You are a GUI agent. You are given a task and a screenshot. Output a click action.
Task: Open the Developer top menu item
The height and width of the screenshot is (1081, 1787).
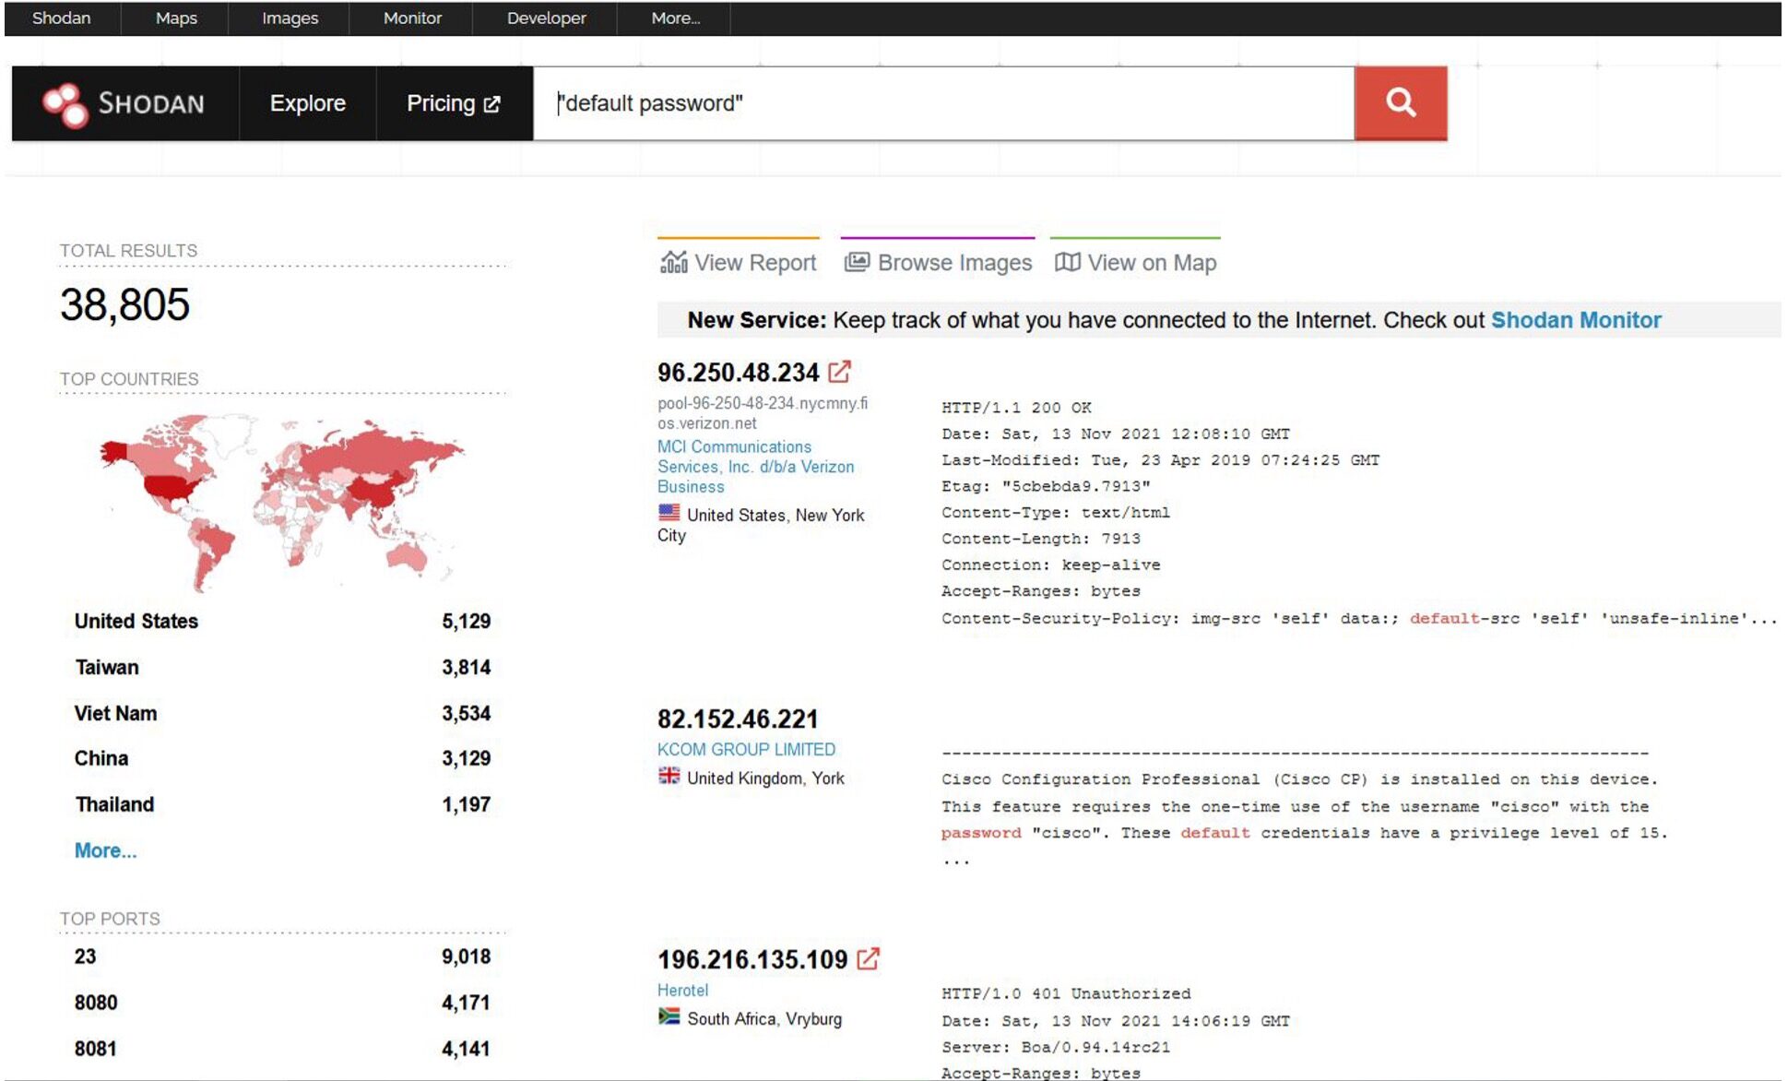[x=546, y=18]
